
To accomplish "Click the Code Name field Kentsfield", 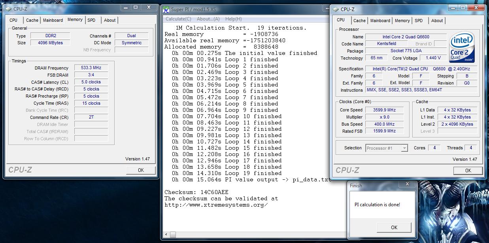I will 386,44.
